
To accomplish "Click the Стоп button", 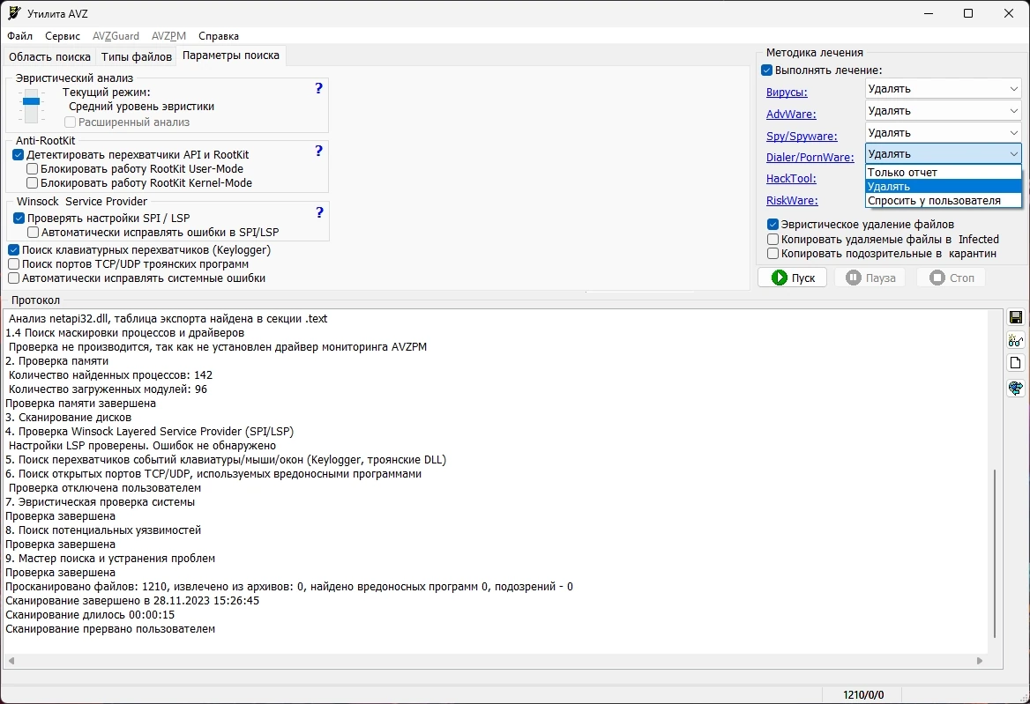I will [x=952, y=278].
